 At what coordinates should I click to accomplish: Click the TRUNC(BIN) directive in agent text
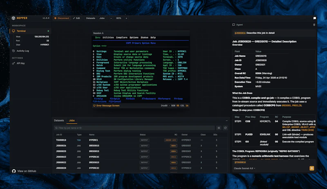point(308,130)
